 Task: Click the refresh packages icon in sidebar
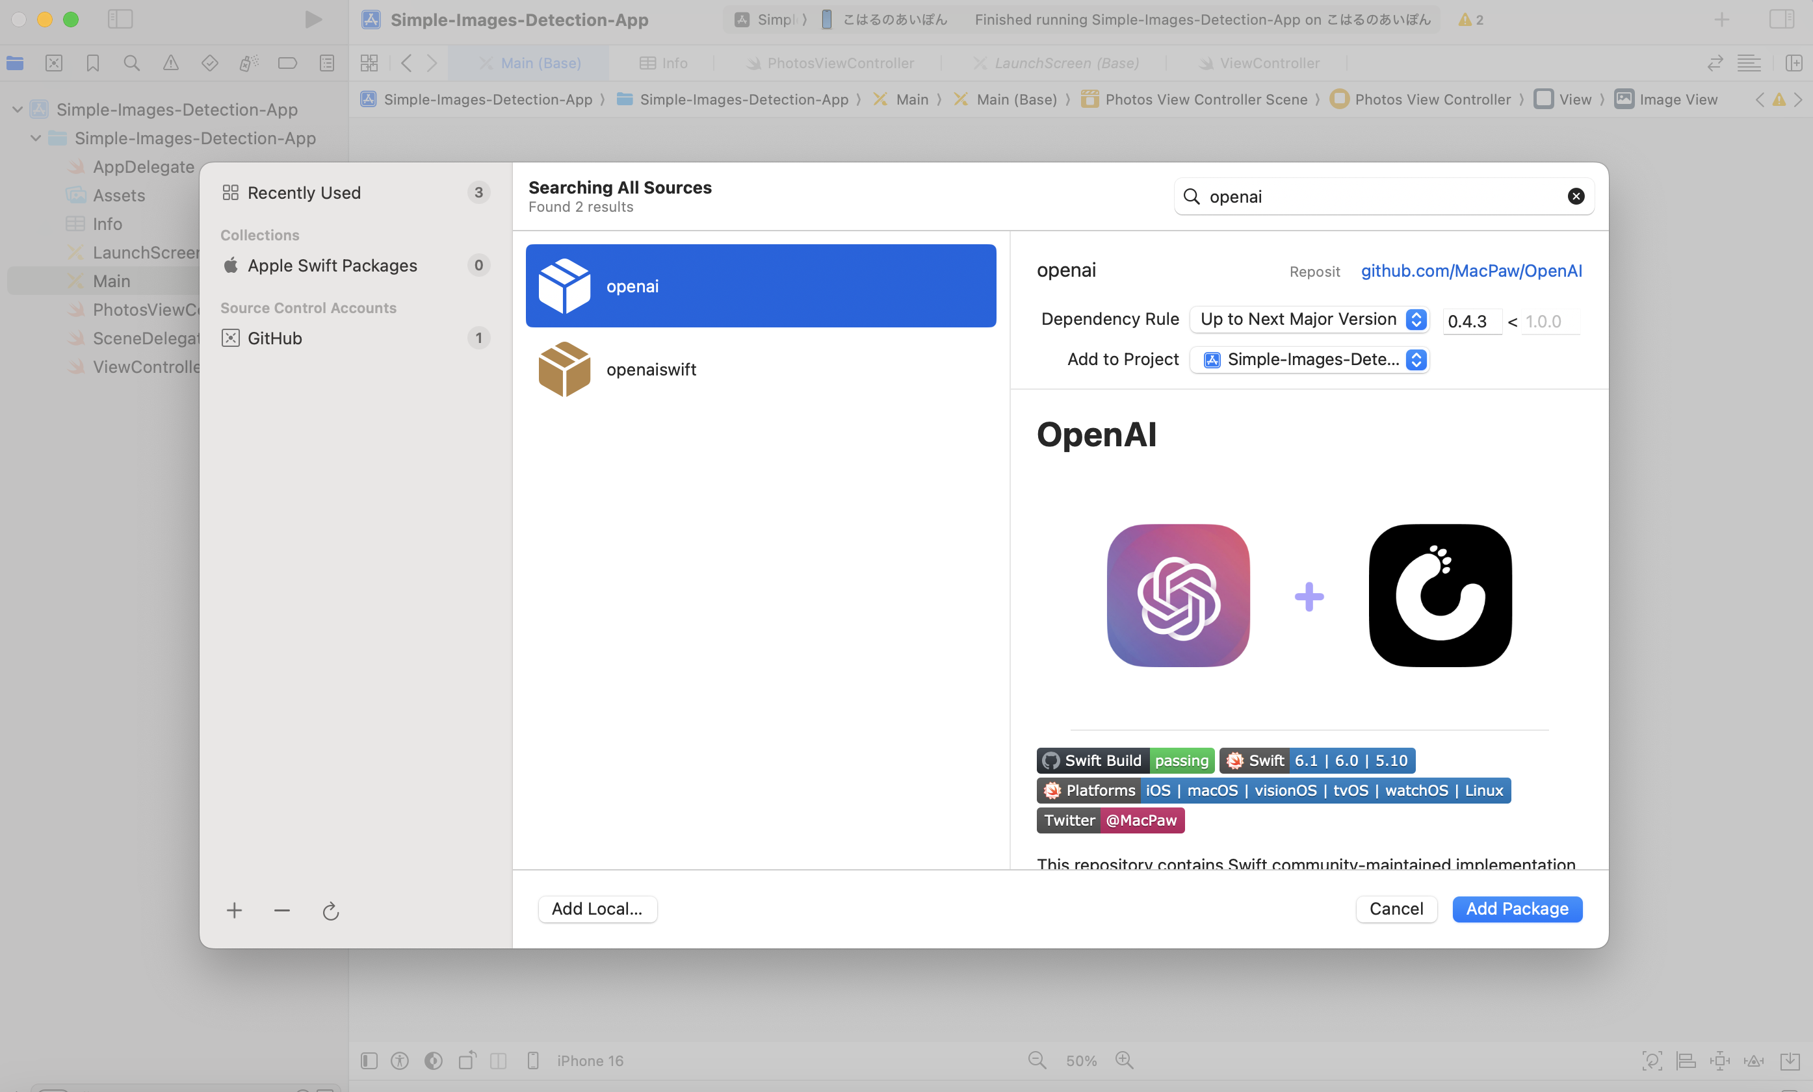click(330, 910)
